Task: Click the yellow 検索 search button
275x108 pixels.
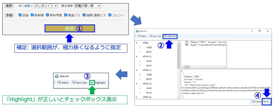Action: pyautogui.click(x=70, y=28)
